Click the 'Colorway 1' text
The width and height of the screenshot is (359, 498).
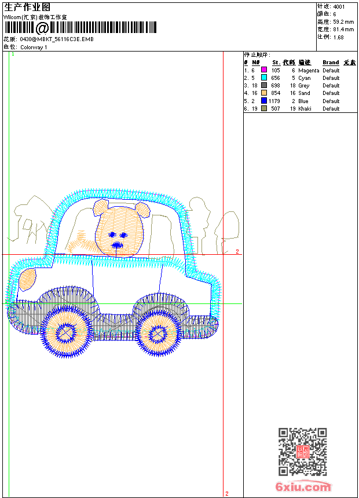34,47
